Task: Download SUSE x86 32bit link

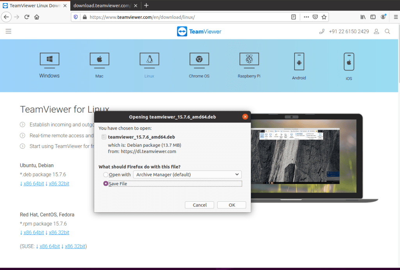Action: (75, 246)
